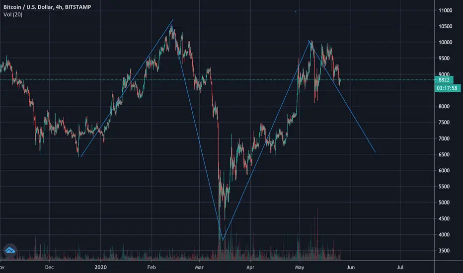This screenshot has height=273, width=463.
Task: Click the Jun label on time axis
Action: pyautogui.click(x=351, y=267)
